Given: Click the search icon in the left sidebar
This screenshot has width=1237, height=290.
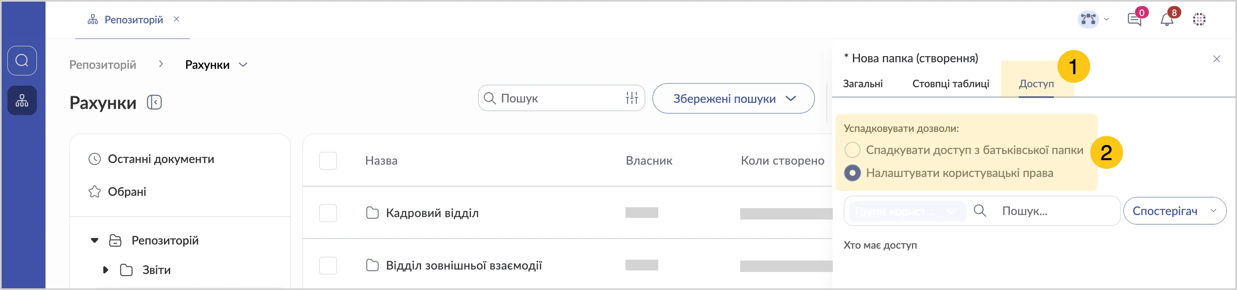Looking at the screenshot, I should click(x=22, y=61).
